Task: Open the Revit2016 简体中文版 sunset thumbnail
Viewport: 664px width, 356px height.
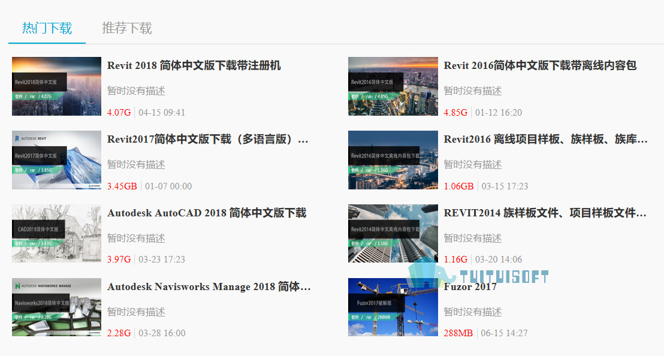Action: click(x=393, y=86)
